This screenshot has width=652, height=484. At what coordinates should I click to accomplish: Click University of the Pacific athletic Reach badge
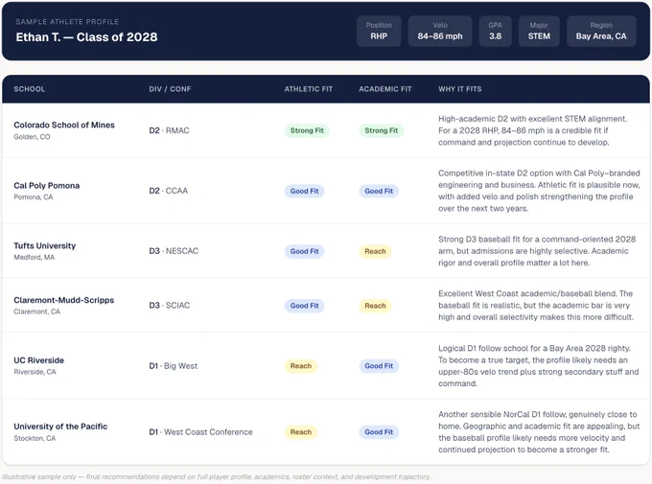click(301, 432)
